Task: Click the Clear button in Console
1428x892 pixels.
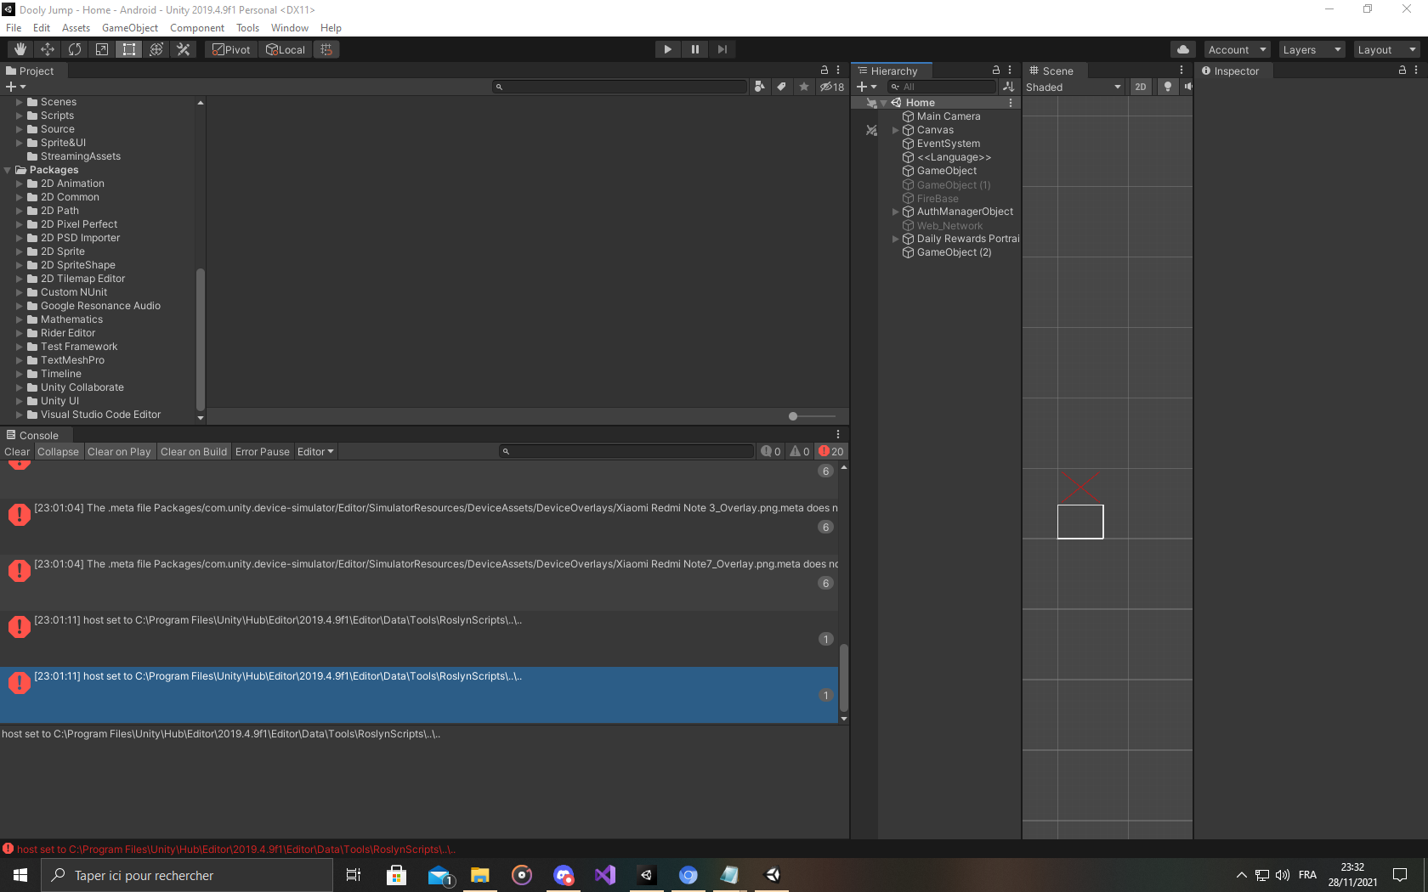Action: pos(17,452)
